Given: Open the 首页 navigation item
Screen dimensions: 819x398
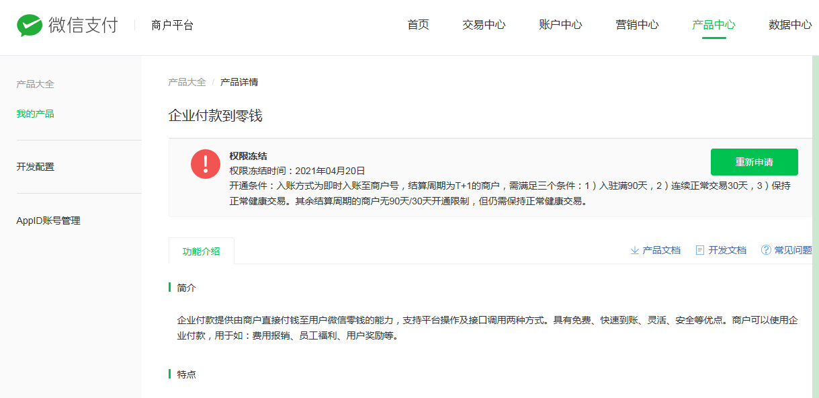Looking at the screenshot, I should click(418, 25).
